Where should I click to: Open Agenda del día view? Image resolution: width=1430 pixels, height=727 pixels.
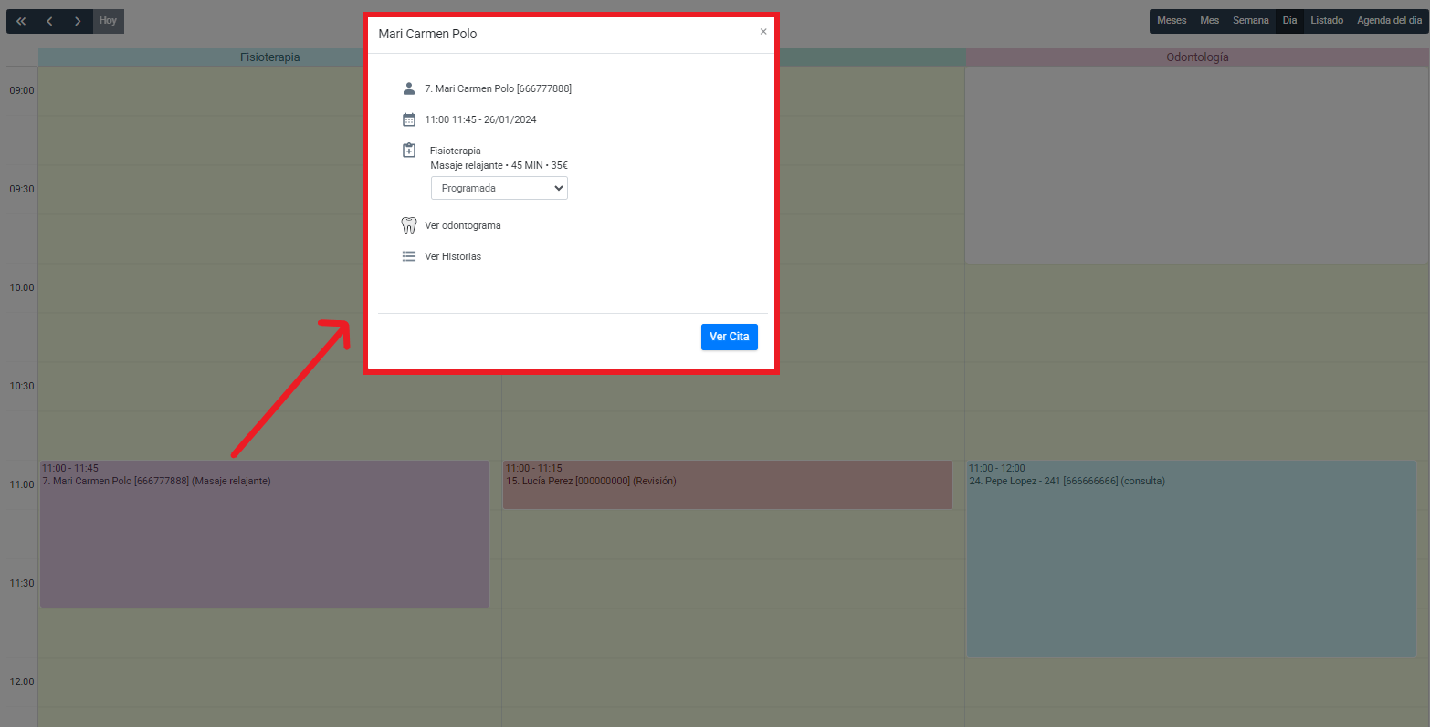tap(1388, 21)
